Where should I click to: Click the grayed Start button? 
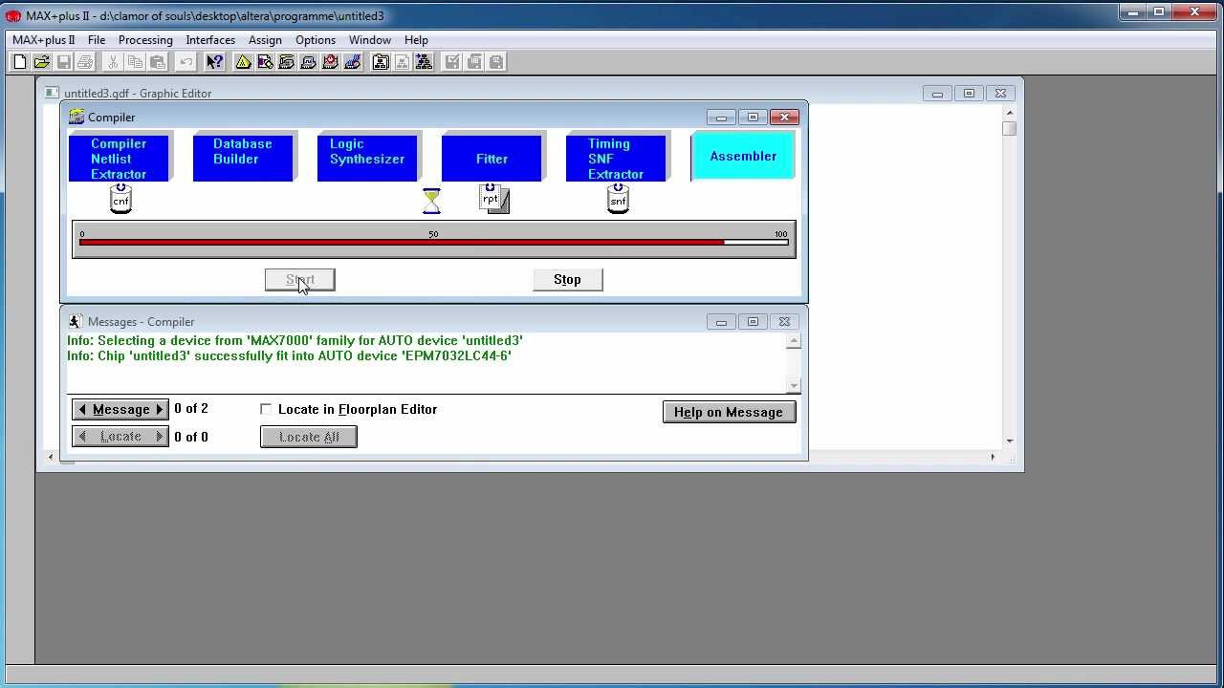pos(300,279)
